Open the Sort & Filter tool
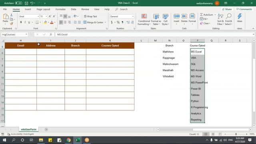This screenshot has height=144, width=256. pos(220,20)
